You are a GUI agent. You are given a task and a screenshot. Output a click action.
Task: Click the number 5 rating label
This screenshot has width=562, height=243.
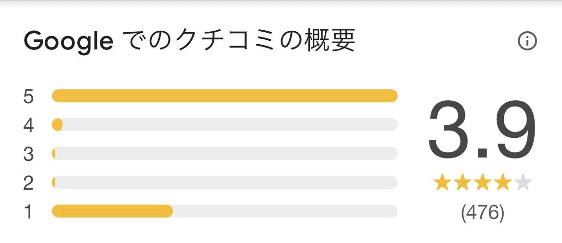pos(28,97)
